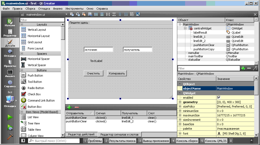This screenshot has height=145, width=260.
Task: Toggle the enabled property checkbox
Action: tap(219, 98)
